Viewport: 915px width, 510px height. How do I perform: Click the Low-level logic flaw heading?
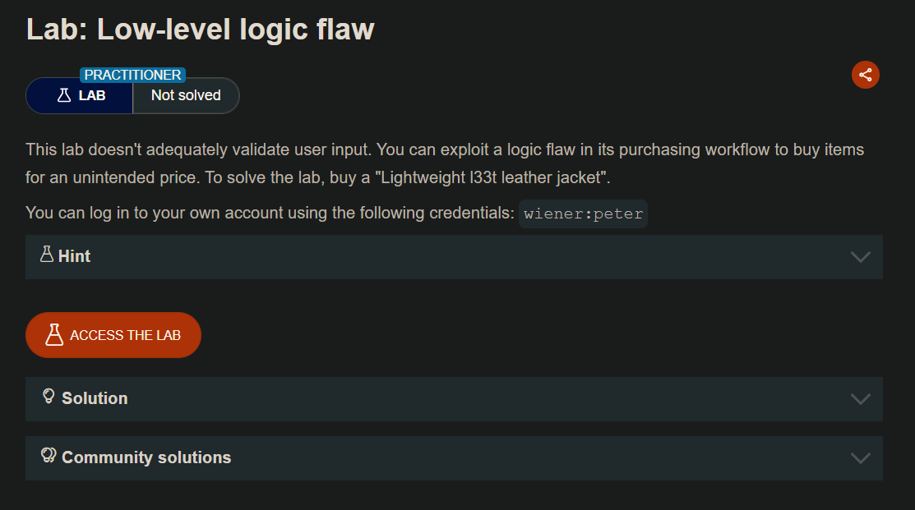(201, 30)
